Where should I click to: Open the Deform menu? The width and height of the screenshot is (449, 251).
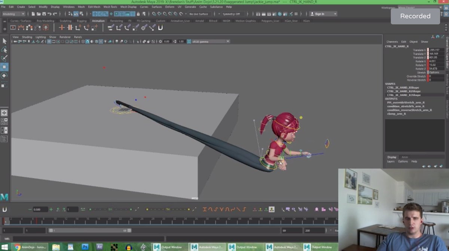click(x=169, y=7)
